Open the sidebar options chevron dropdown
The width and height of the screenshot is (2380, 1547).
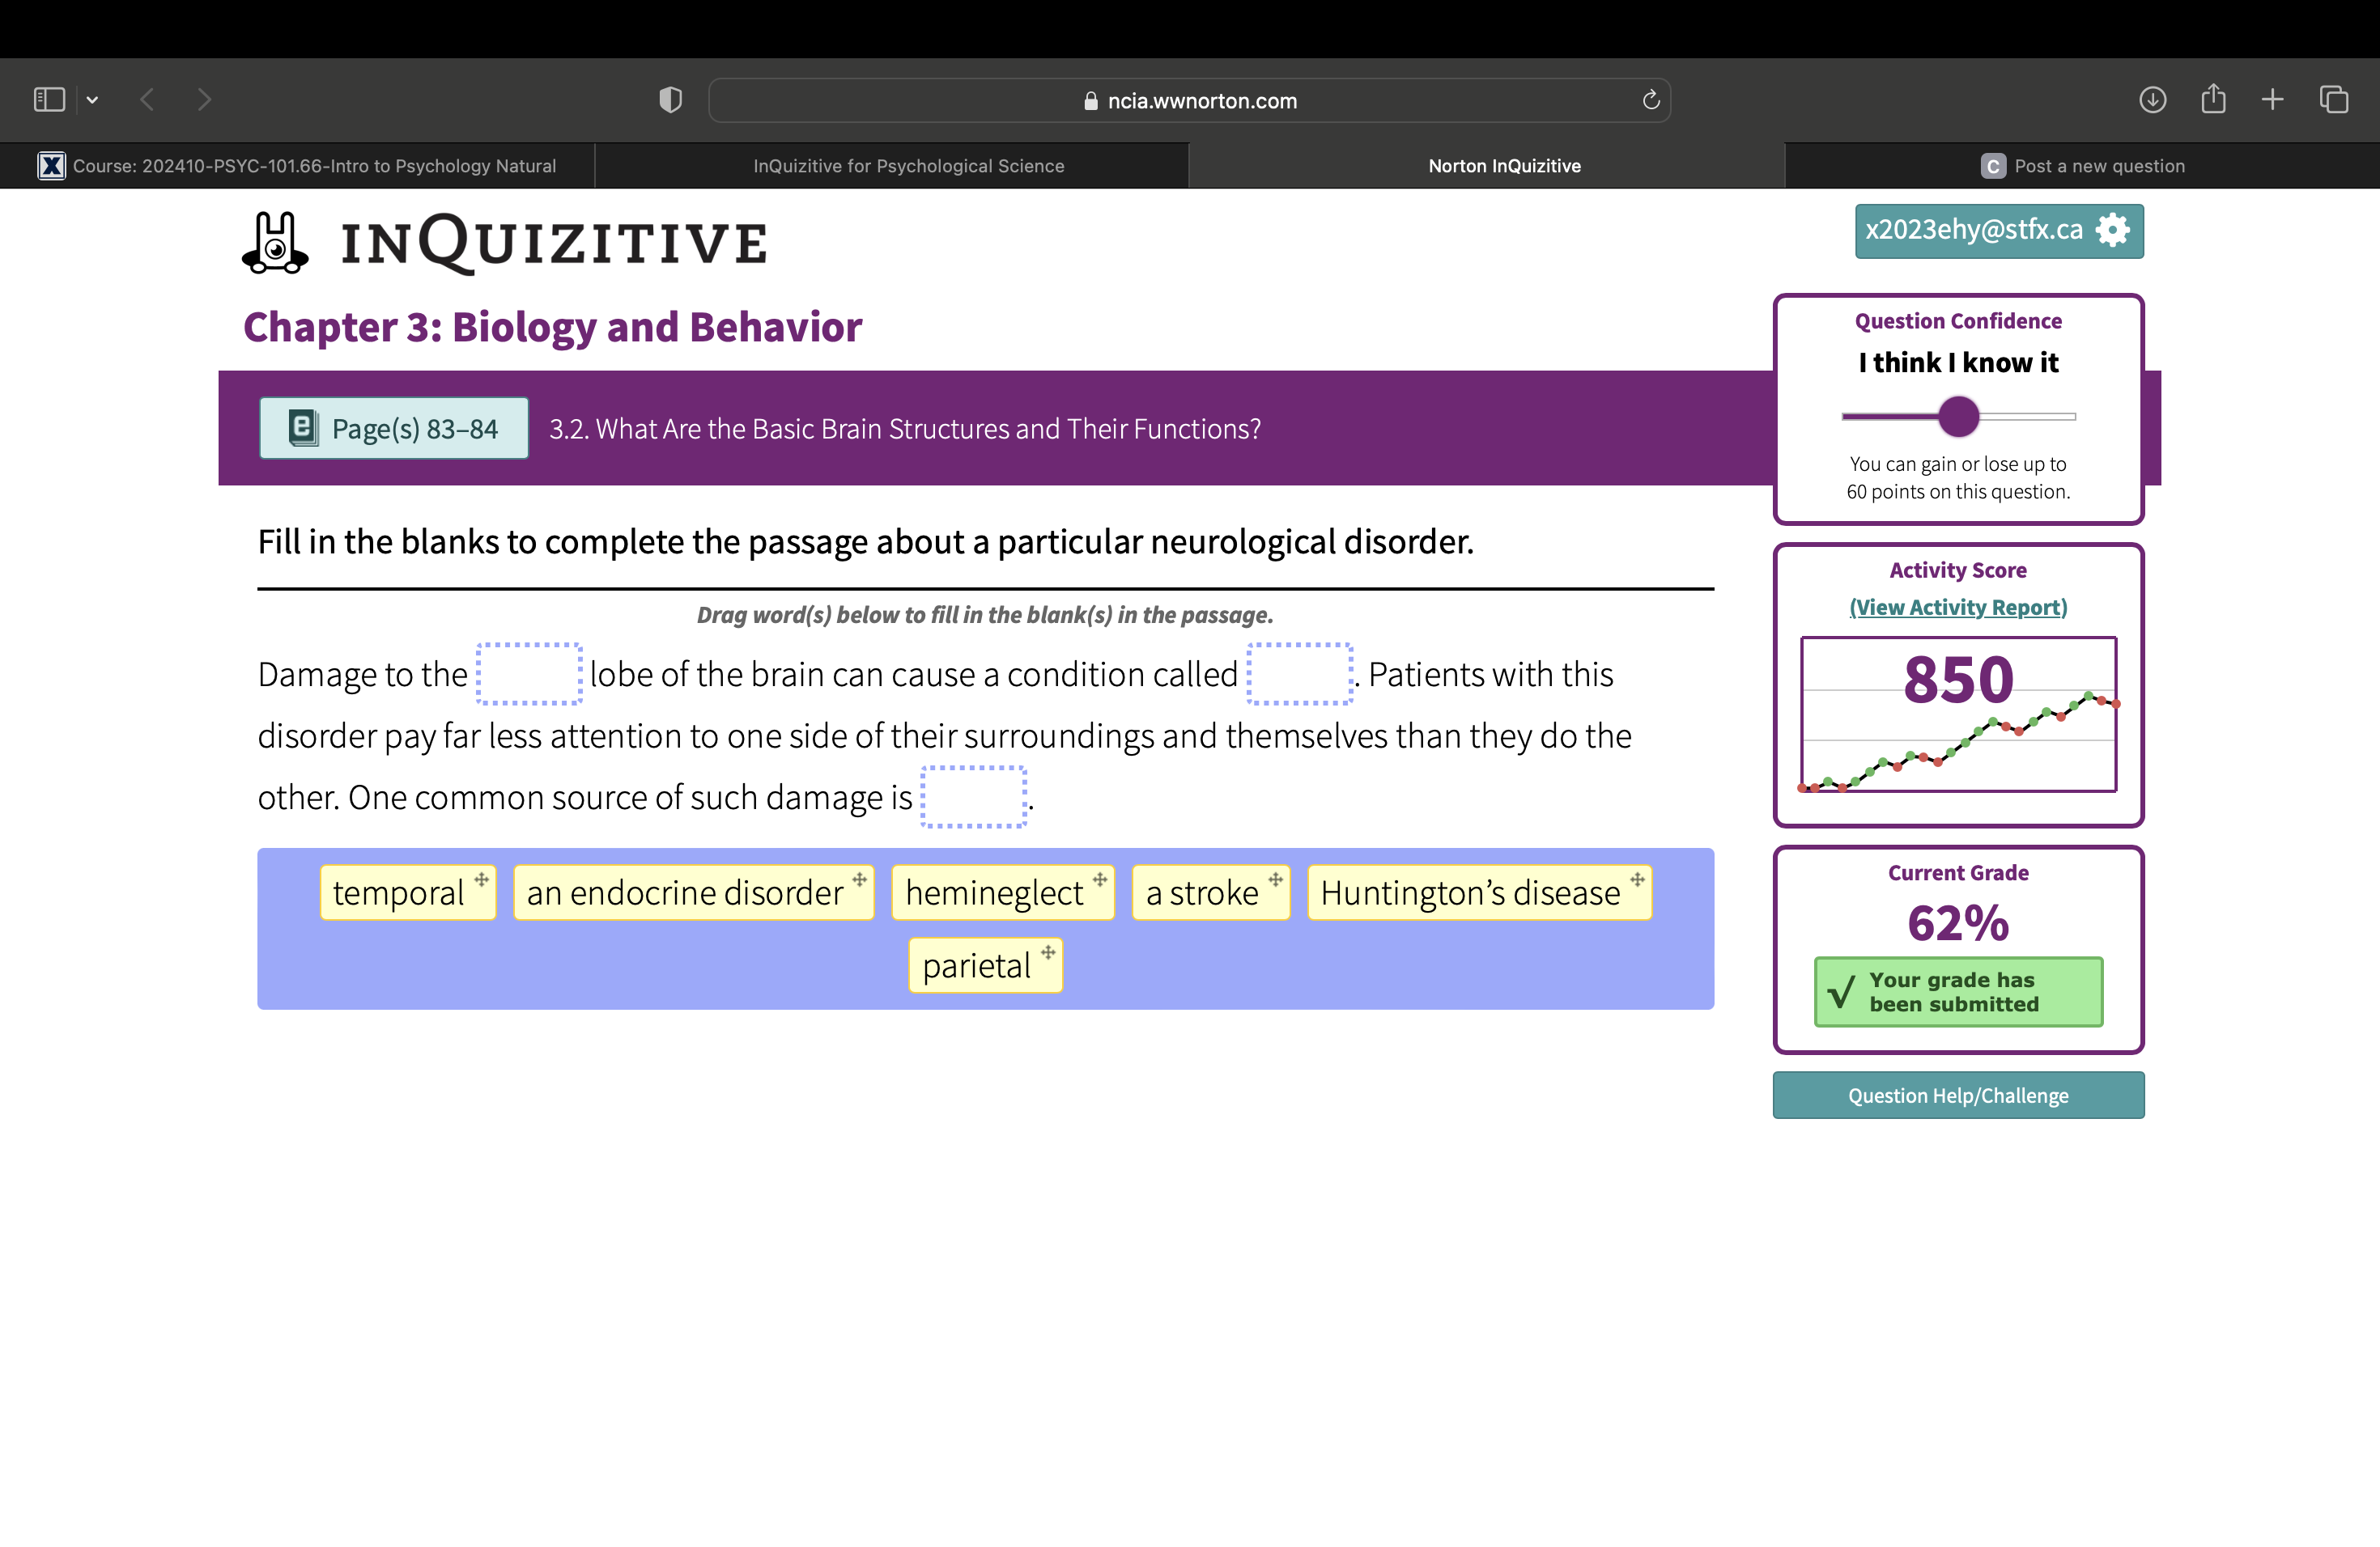92,100
